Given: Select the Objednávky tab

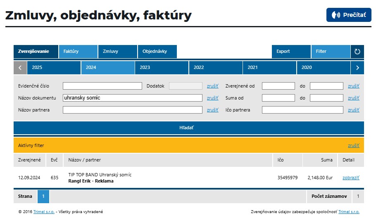Looking at the screenshot, I should pos(157,52).
